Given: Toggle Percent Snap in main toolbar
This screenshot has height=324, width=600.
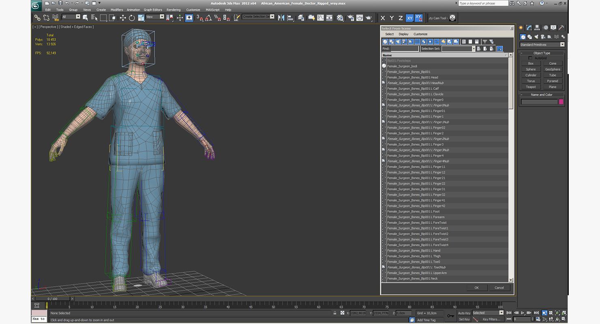Looking at the screenshot, I should (x=217, y=18).
